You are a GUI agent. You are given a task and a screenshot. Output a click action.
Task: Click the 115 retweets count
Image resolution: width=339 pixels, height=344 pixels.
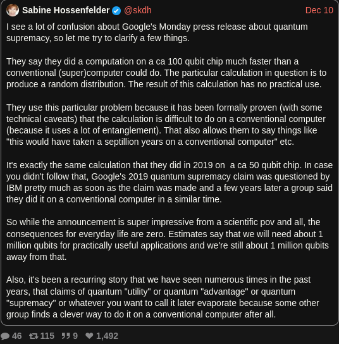47,336
